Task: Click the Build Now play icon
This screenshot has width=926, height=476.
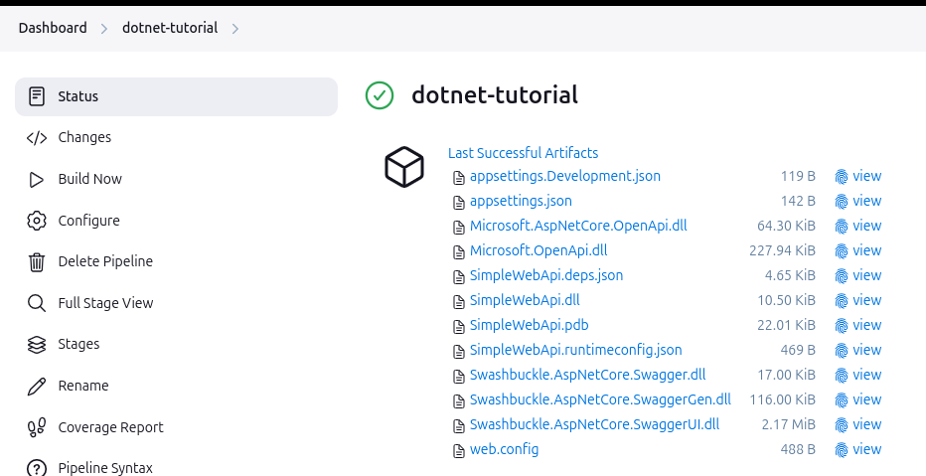Action: click(x=37, y=179)
